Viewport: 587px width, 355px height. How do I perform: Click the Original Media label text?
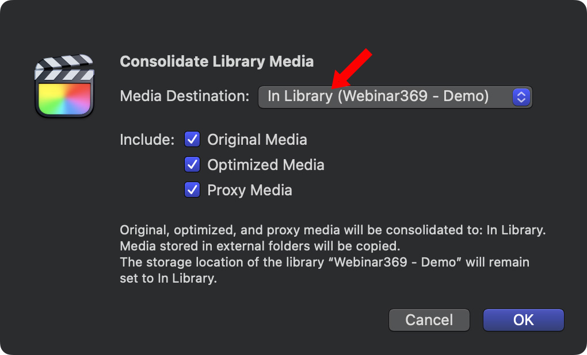(257, 140)
